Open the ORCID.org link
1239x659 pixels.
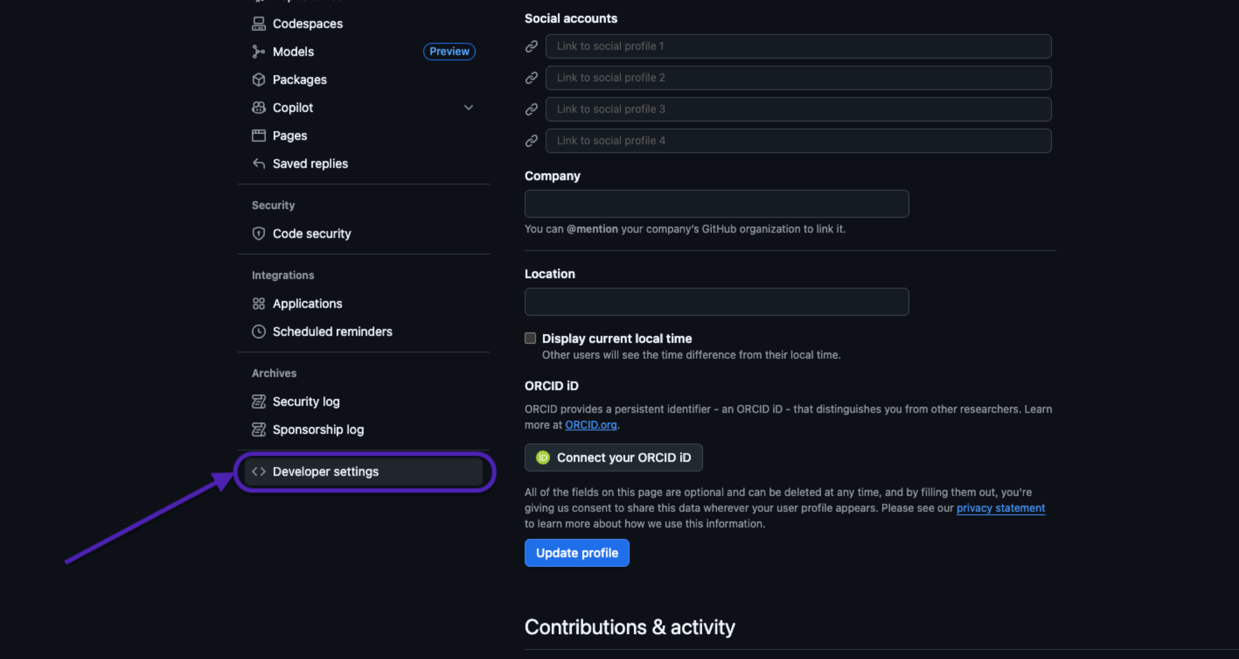(x=590, y=425)
